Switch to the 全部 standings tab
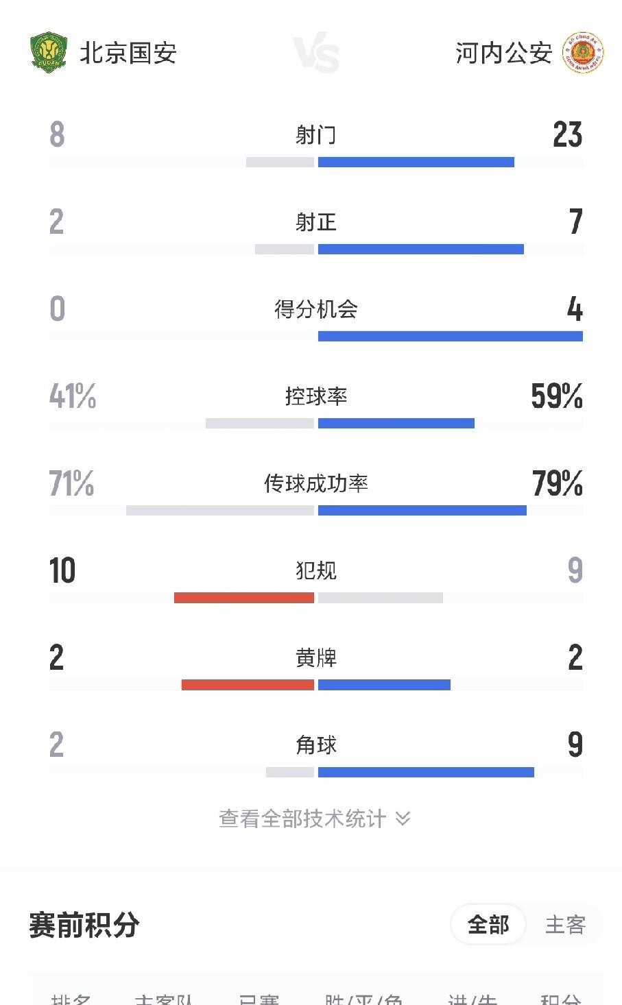The image size is (622, 1005). coord(488,924)
